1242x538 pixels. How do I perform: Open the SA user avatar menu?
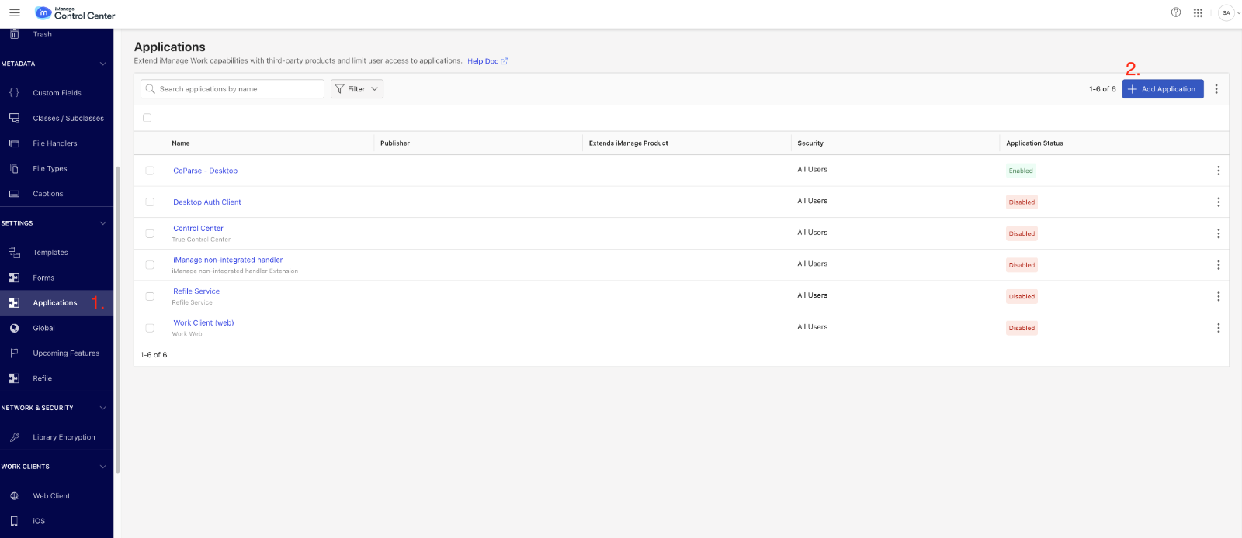[x=1226, y=12]
